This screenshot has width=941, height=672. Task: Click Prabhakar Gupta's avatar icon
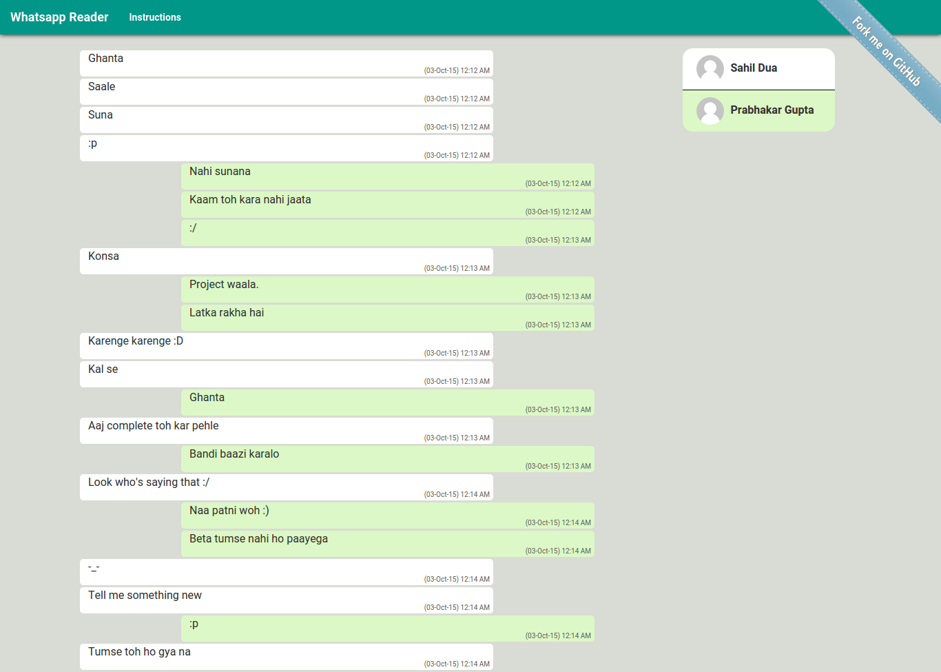tap(710, 110)
